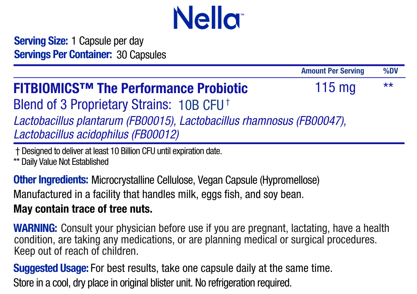The image size is (417, 294).
Task: Click the FITBIOMICS Performance Probiotic heading
Action: click(130, 88)
